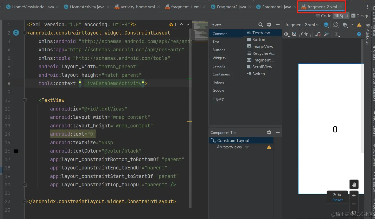375x219 pixels.
Task: Toggle autoconnect magnet icon
Action: click(294, 34)
